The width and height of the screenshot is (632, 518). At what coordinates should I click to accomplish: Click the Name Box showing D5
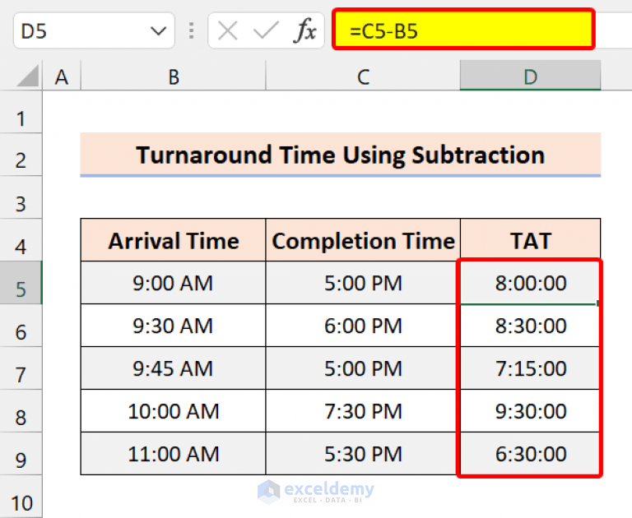coord(94,31)
